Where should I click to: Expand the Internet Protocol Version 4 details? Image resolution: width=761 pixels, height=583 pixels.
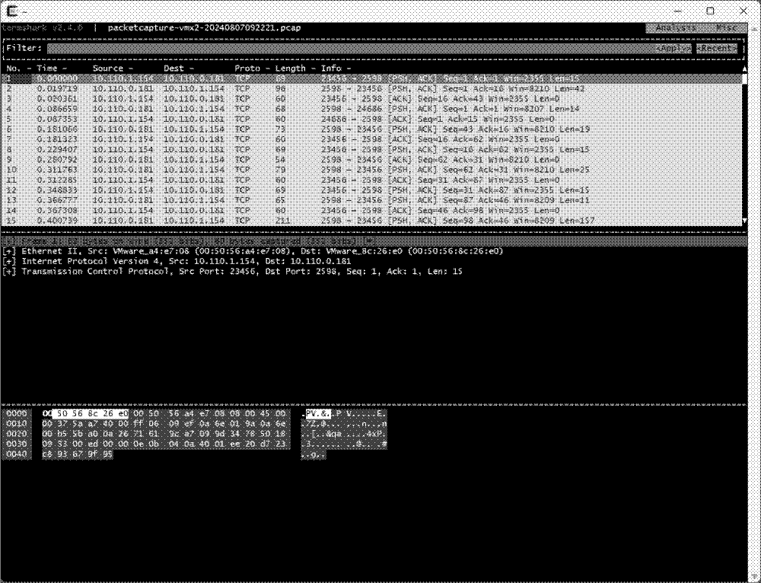9,260
